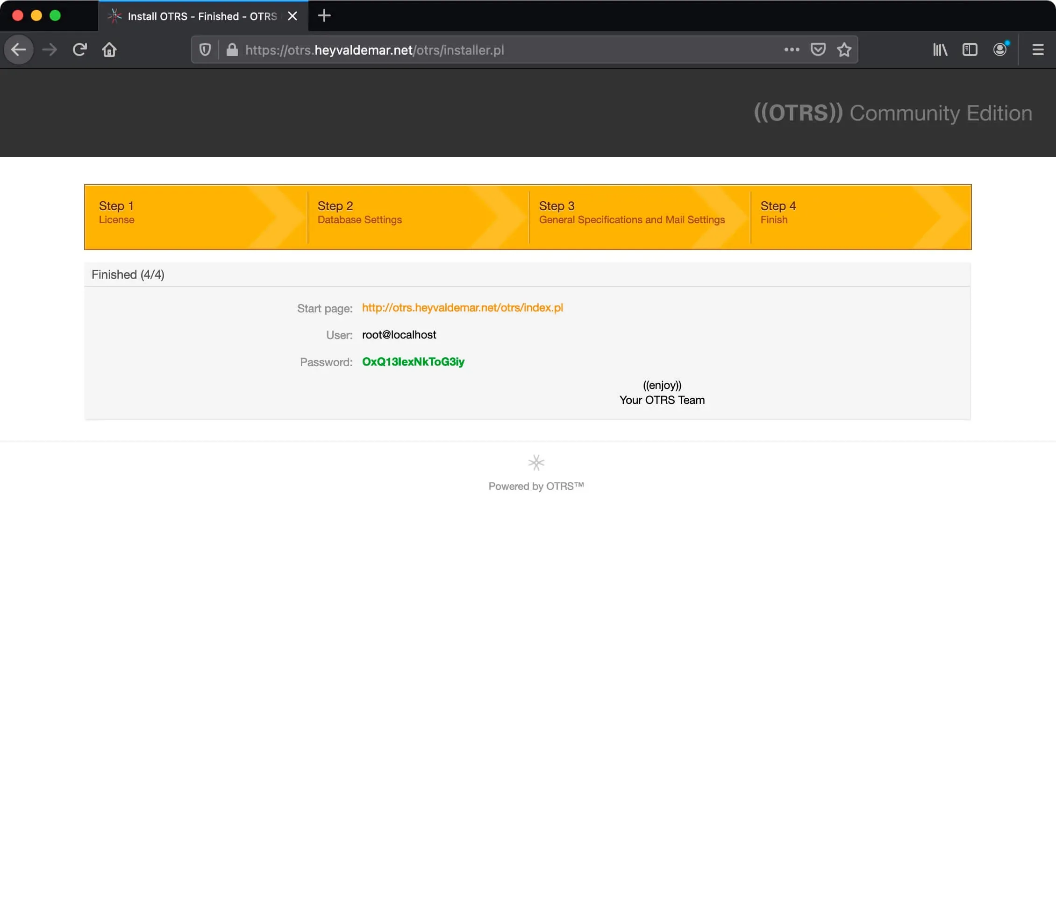This screenshot has height=904, width=1056.
Task: Open a new browser tab
Action: [x=324, y=16]
